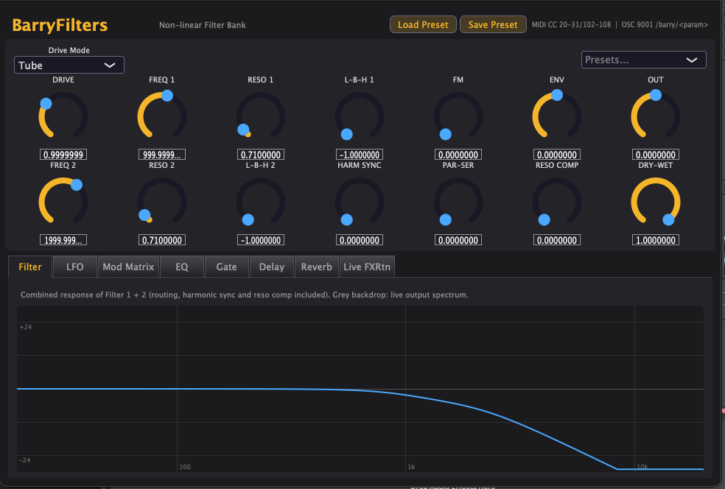Select the Reverb tab

pos(317,267)
